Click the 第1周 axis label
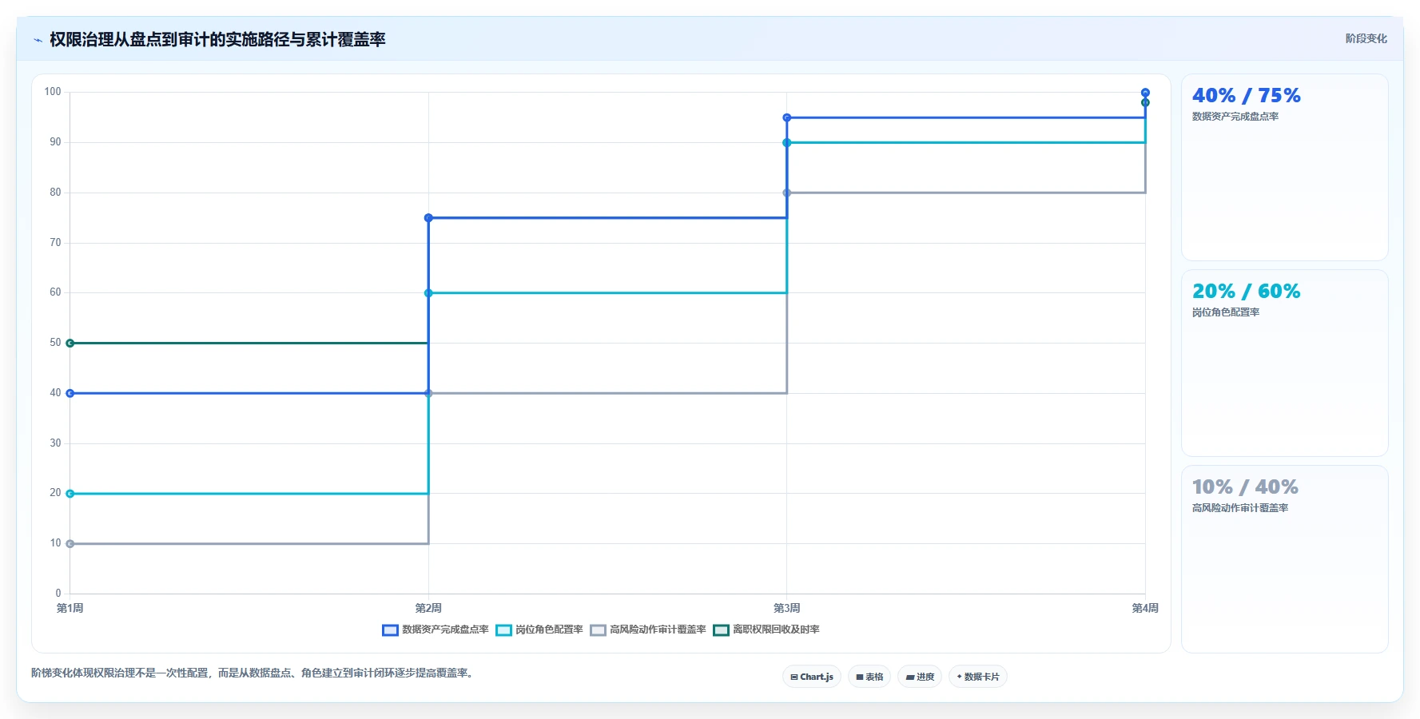The width and height of the screenshot is (1420, 719). click(70, 609)
